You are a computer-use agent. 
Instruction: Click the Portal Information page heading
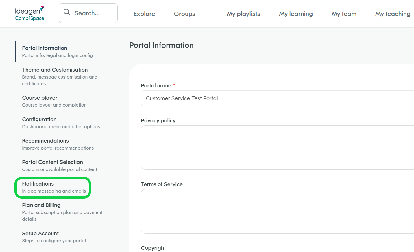pos(161,45)
